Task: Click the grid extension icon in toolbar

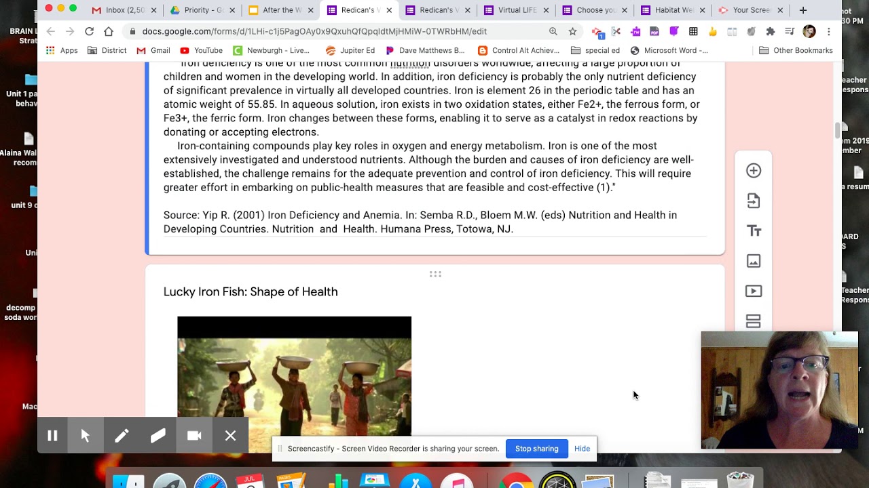Action: pos(693,31)
